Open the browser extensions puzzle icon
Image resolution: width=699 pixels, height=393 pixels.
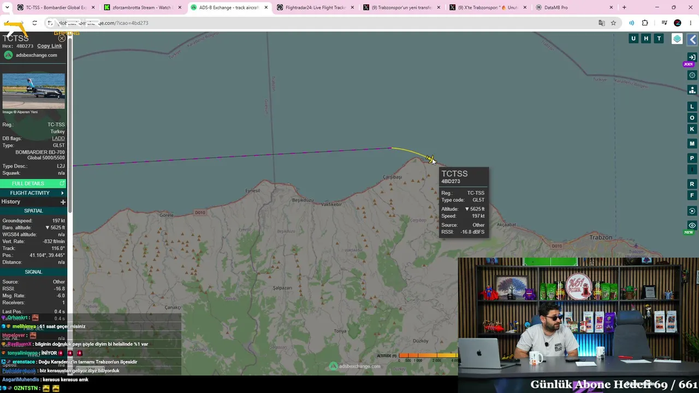[x=645, y=23]
